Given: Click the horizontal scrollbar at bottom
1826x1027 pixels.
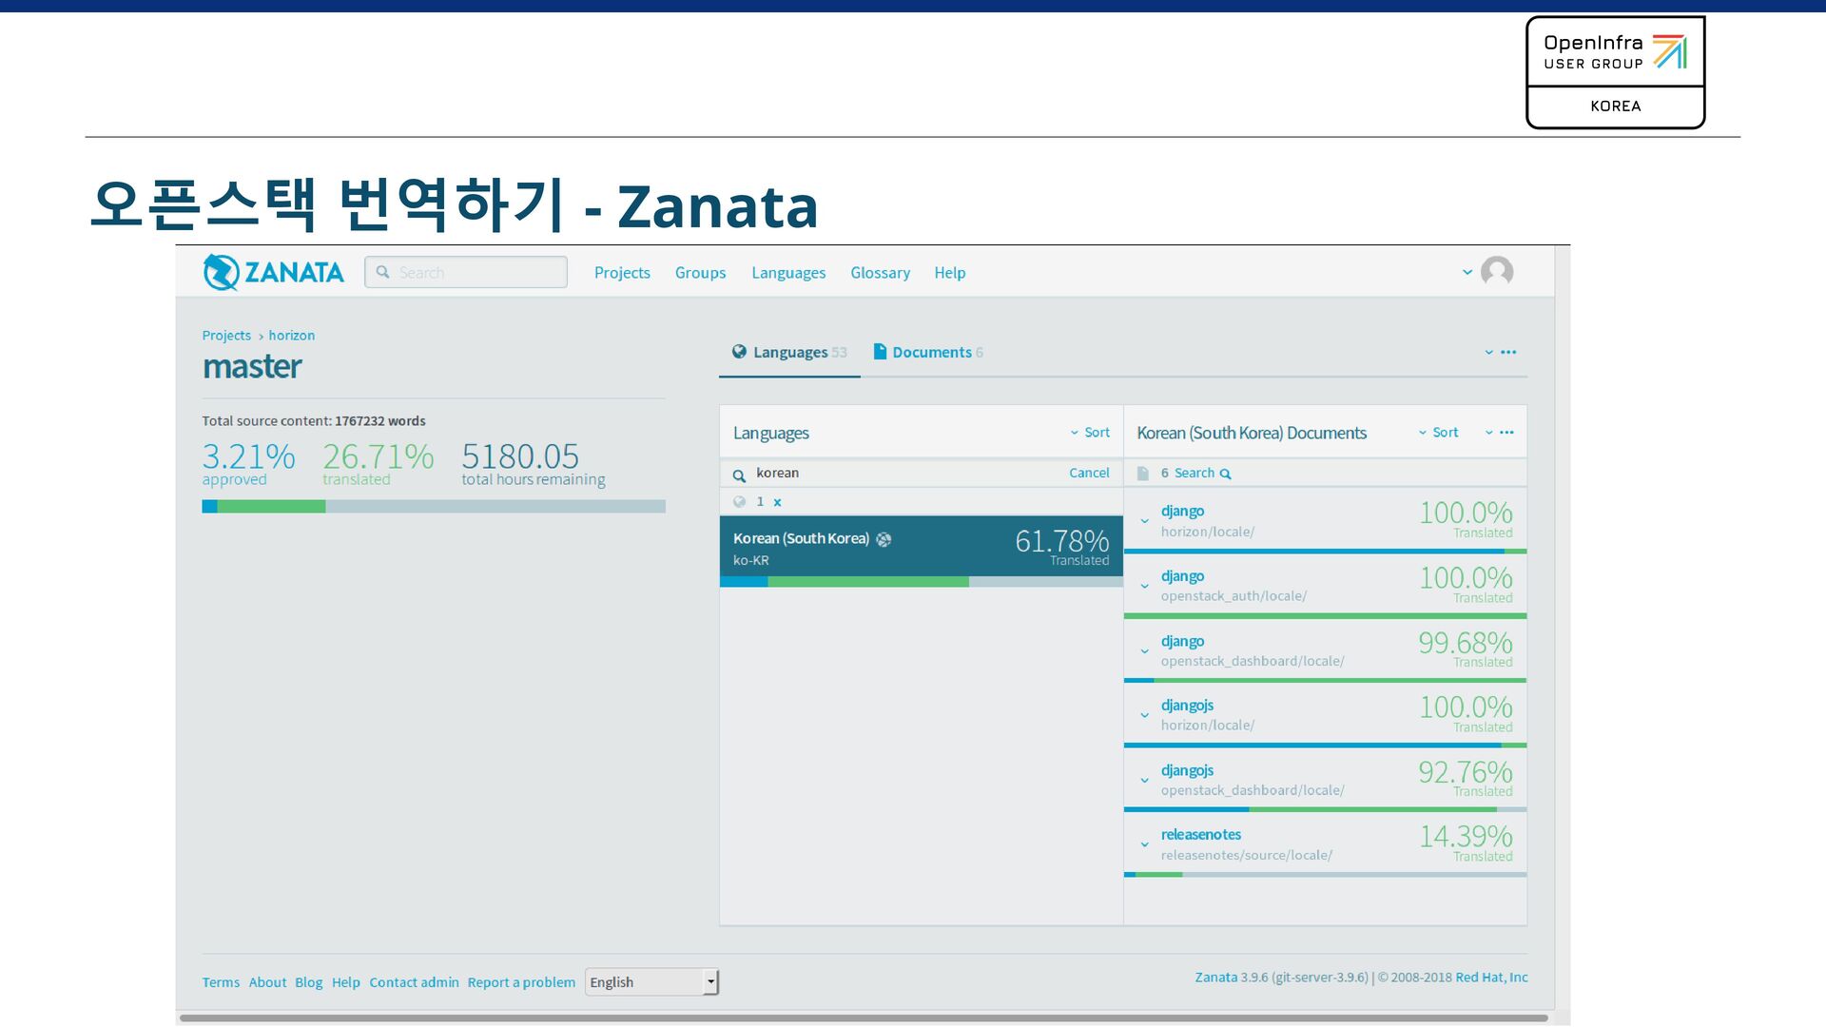Looking at the screenshot, I should pyautogui.click(x=864, y=1018).
